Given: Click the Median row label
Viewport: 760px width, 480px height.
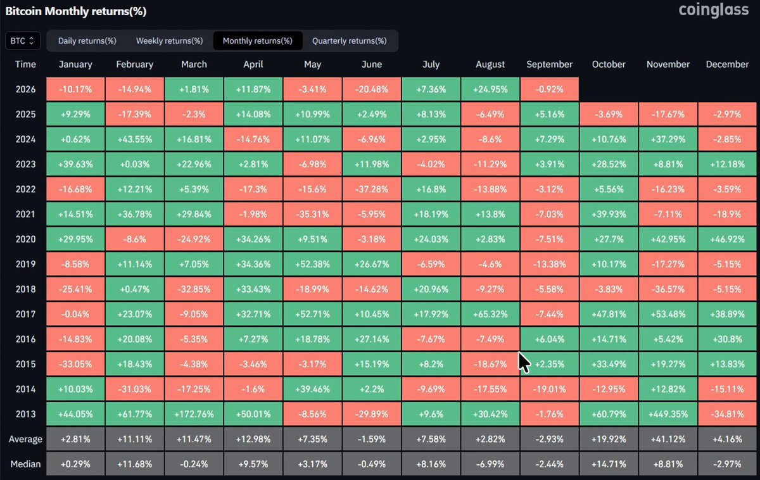Looking at the screenshot, I should (26, 464).
